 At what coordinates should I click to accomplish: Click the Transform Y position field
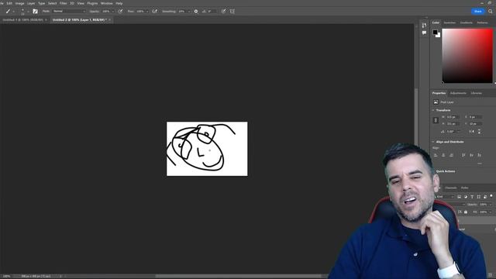click(x=475, y=124)
